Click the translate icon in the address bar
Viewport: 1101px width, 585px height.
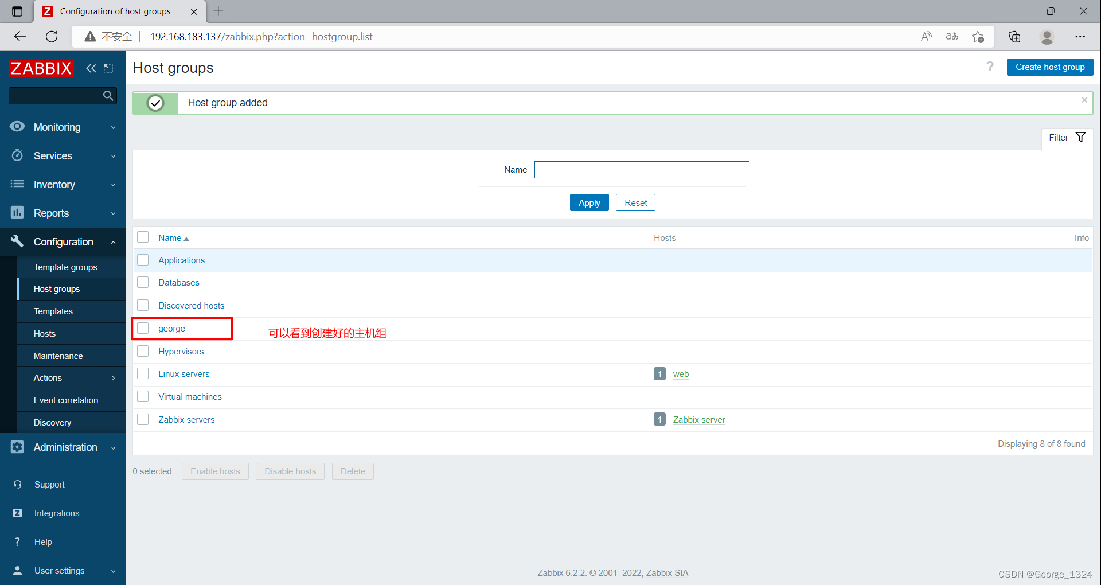point(952,37)
